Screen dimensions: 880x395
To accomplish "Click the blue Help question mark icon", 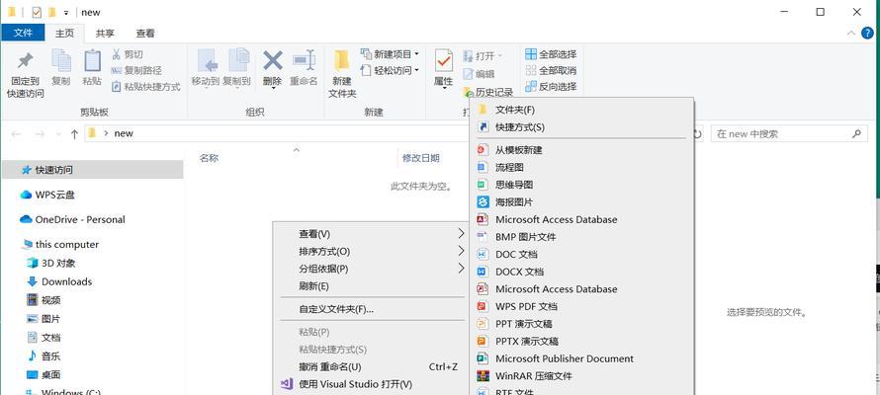I will (x=867, y=33).
